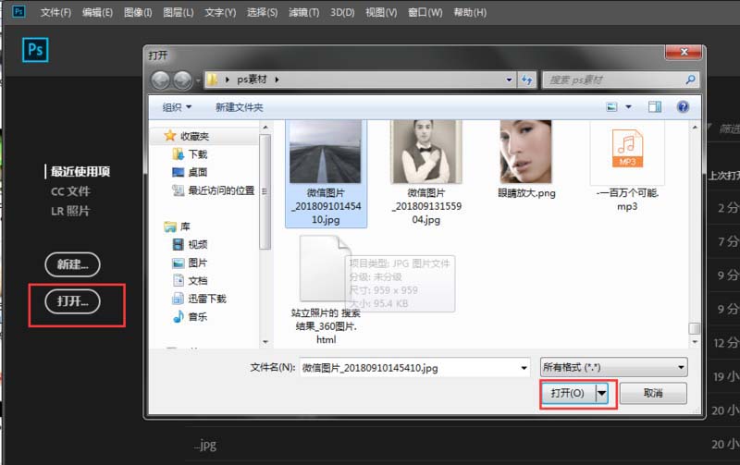
Task: Open the 图层(L) menu
Action: pyautogui.click(x=179, y=13)
